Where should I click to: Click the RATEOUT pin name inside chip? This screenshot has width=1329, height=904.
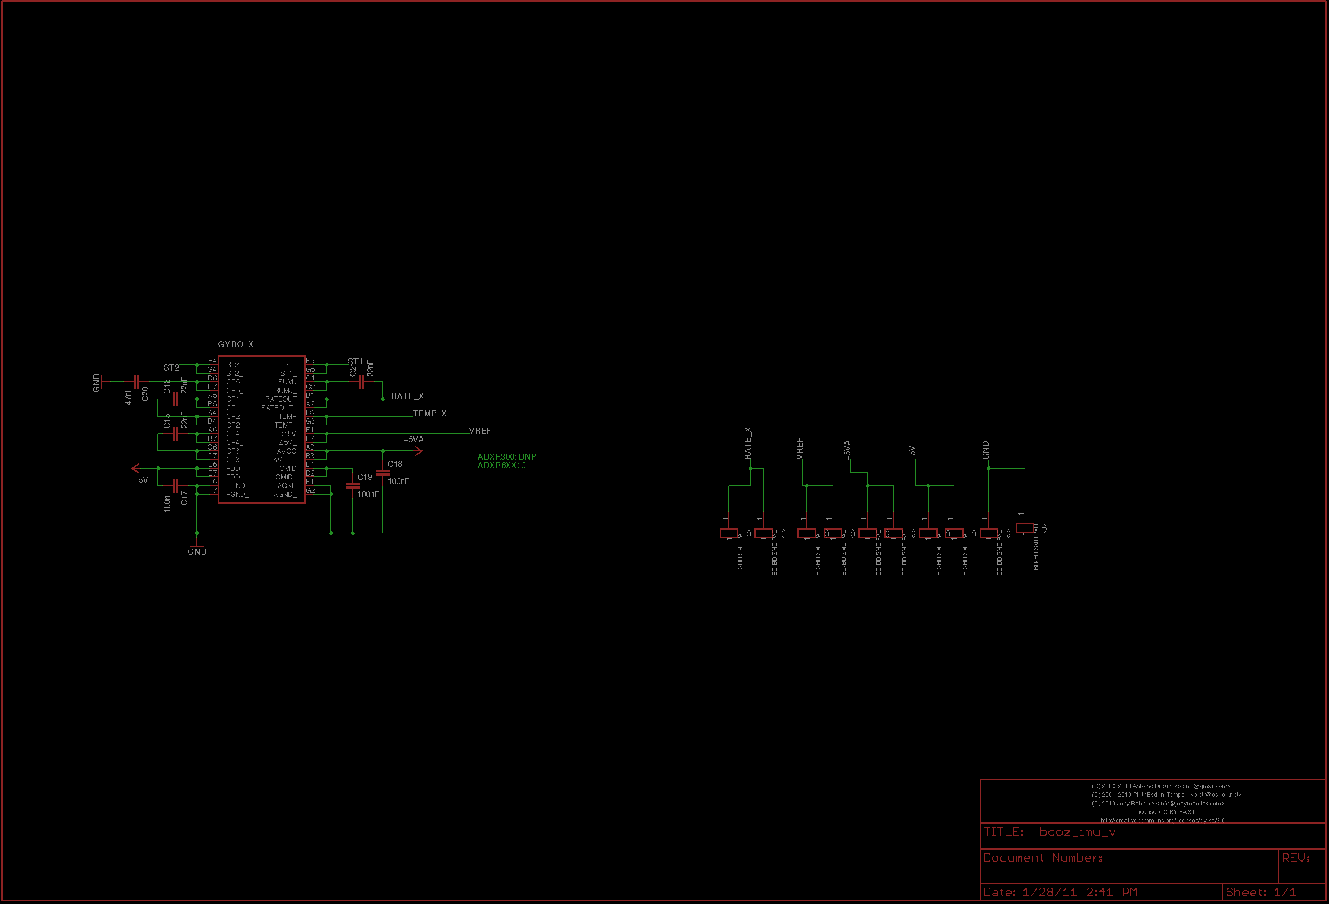tap(280, 399)
